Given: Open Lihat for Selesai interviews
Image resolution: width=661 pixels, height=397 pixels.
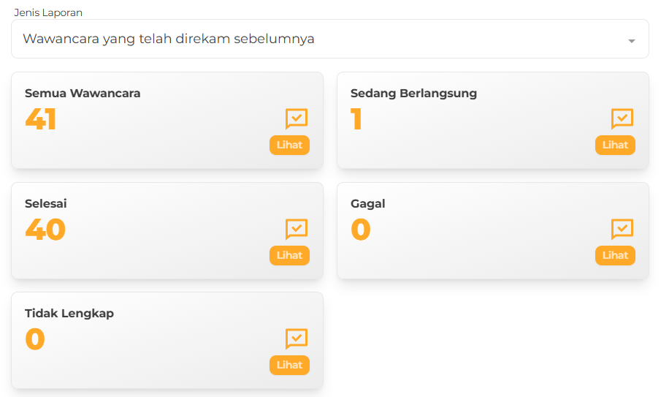Looking at the screenshot, I should [x=289, y=255].
